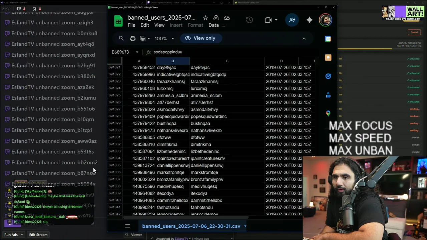This screenshot has height=240, width=427.
Task: Select column B header
Action: pyautogui.click(x=173, y=61)
